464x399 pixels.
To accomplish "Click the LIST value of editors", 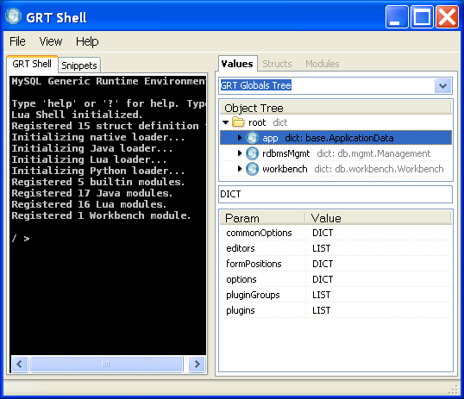I will tap(322, 248).
